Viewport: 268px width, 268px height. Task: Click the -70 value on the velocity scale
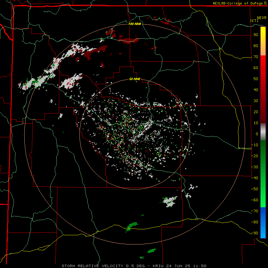255,211
